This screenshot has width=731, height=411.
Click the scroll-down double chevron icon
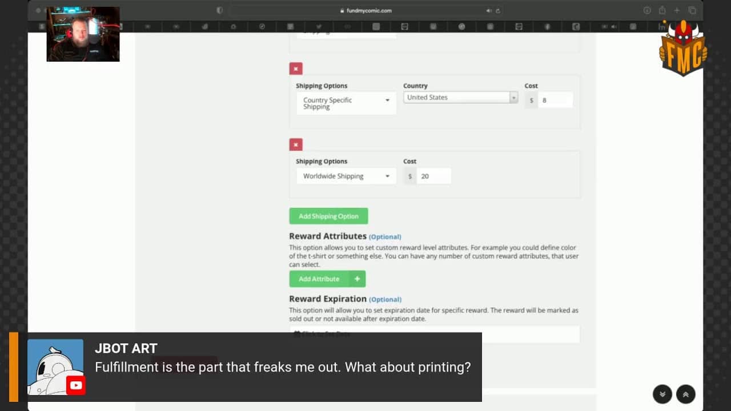click(x=662, y=394)
